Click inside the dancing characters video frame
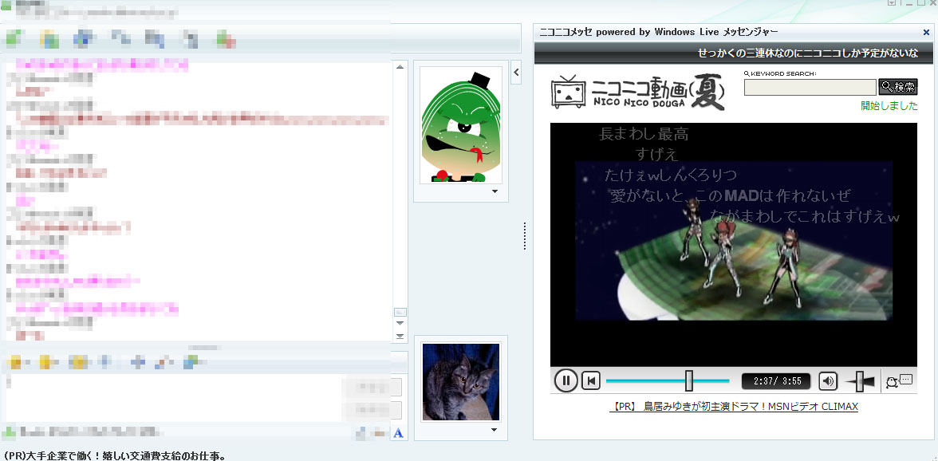The image size is (938, 461). [x=734, y=240]
